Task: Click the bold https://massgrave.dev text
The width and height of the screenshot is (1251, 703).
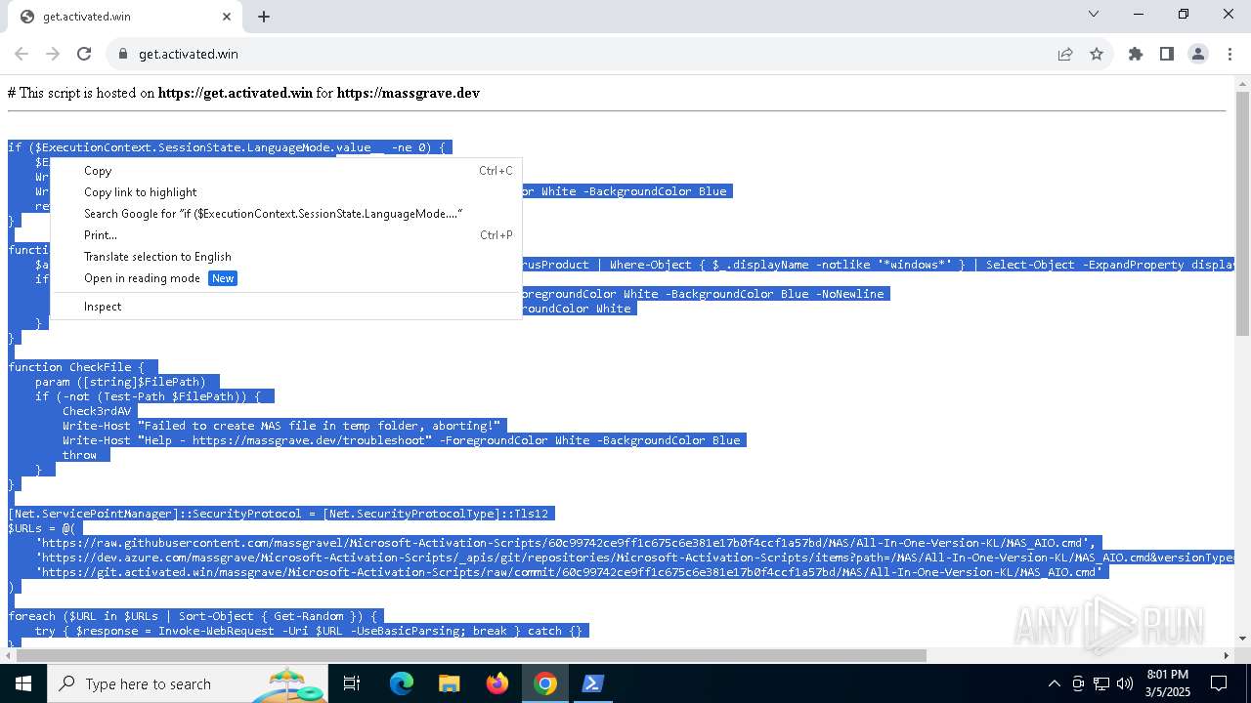Action: [409, 93]
